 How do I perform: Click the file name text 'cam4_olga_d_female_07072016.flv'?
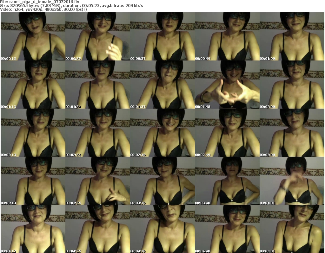click(44, 2)
